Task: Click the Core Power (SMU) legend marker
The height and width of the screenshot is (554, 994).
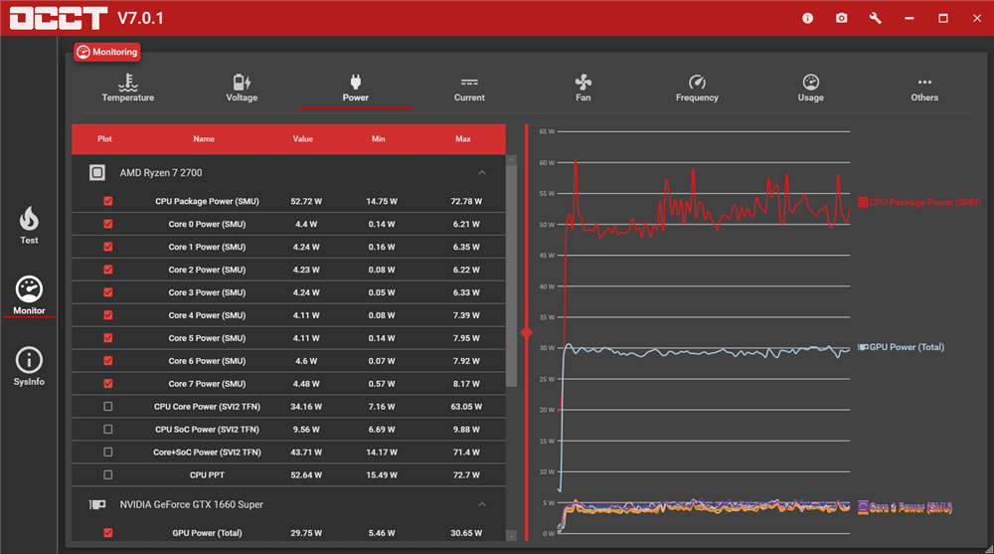Action: pyautogui.click(x=863, y=506)
